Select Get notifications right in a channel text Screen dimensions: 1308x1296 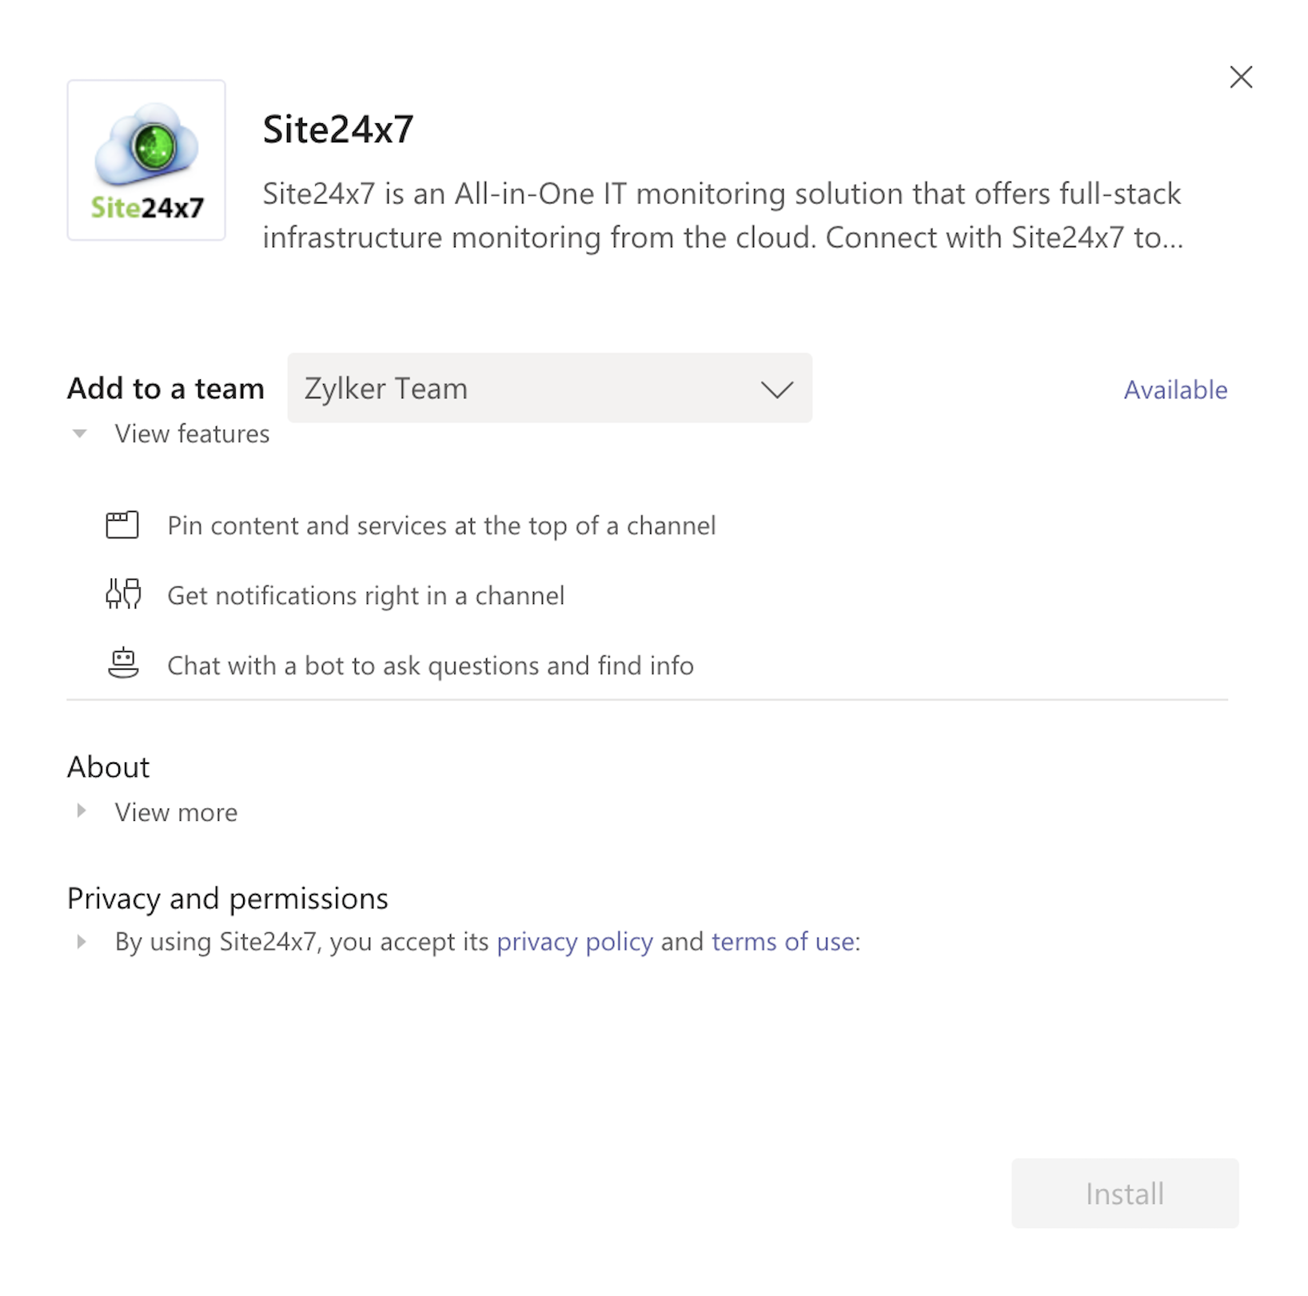[365, 596]
